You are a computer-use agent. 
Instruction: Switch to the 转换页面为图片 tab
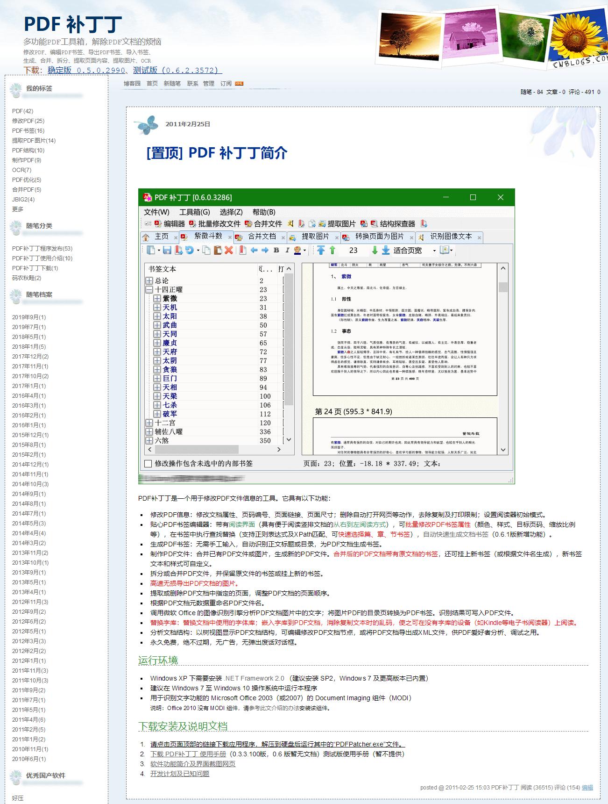(377, 237)
